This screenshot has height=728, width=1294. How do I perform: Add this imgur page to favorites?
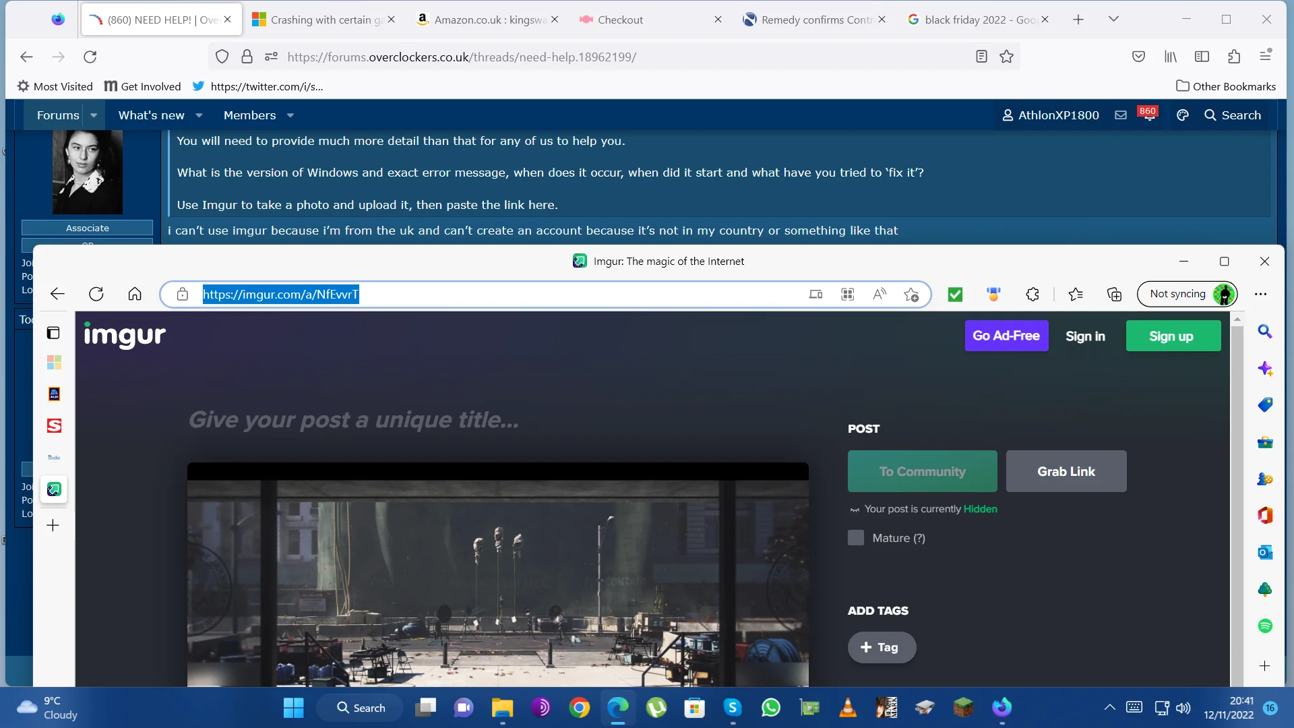pyautogui.click(x=911, y=295)
